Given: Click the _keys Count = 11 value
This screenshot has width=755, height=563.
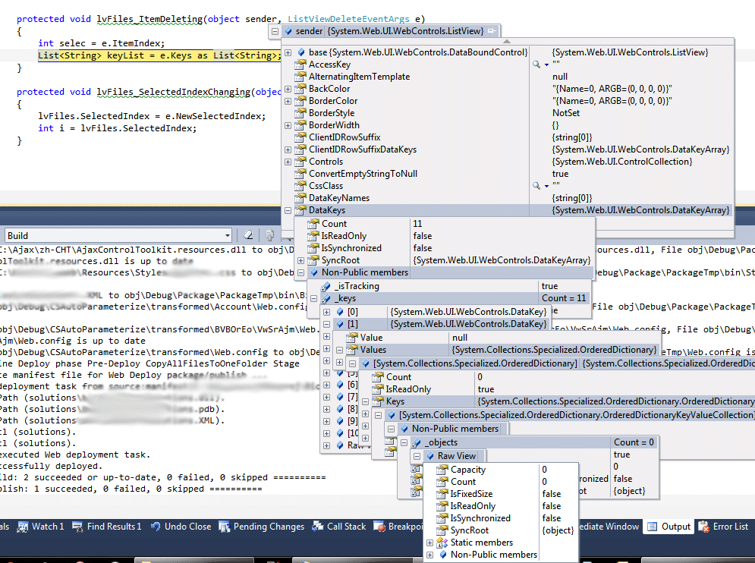Looking at the screenshot, I should tap(564, 298).
